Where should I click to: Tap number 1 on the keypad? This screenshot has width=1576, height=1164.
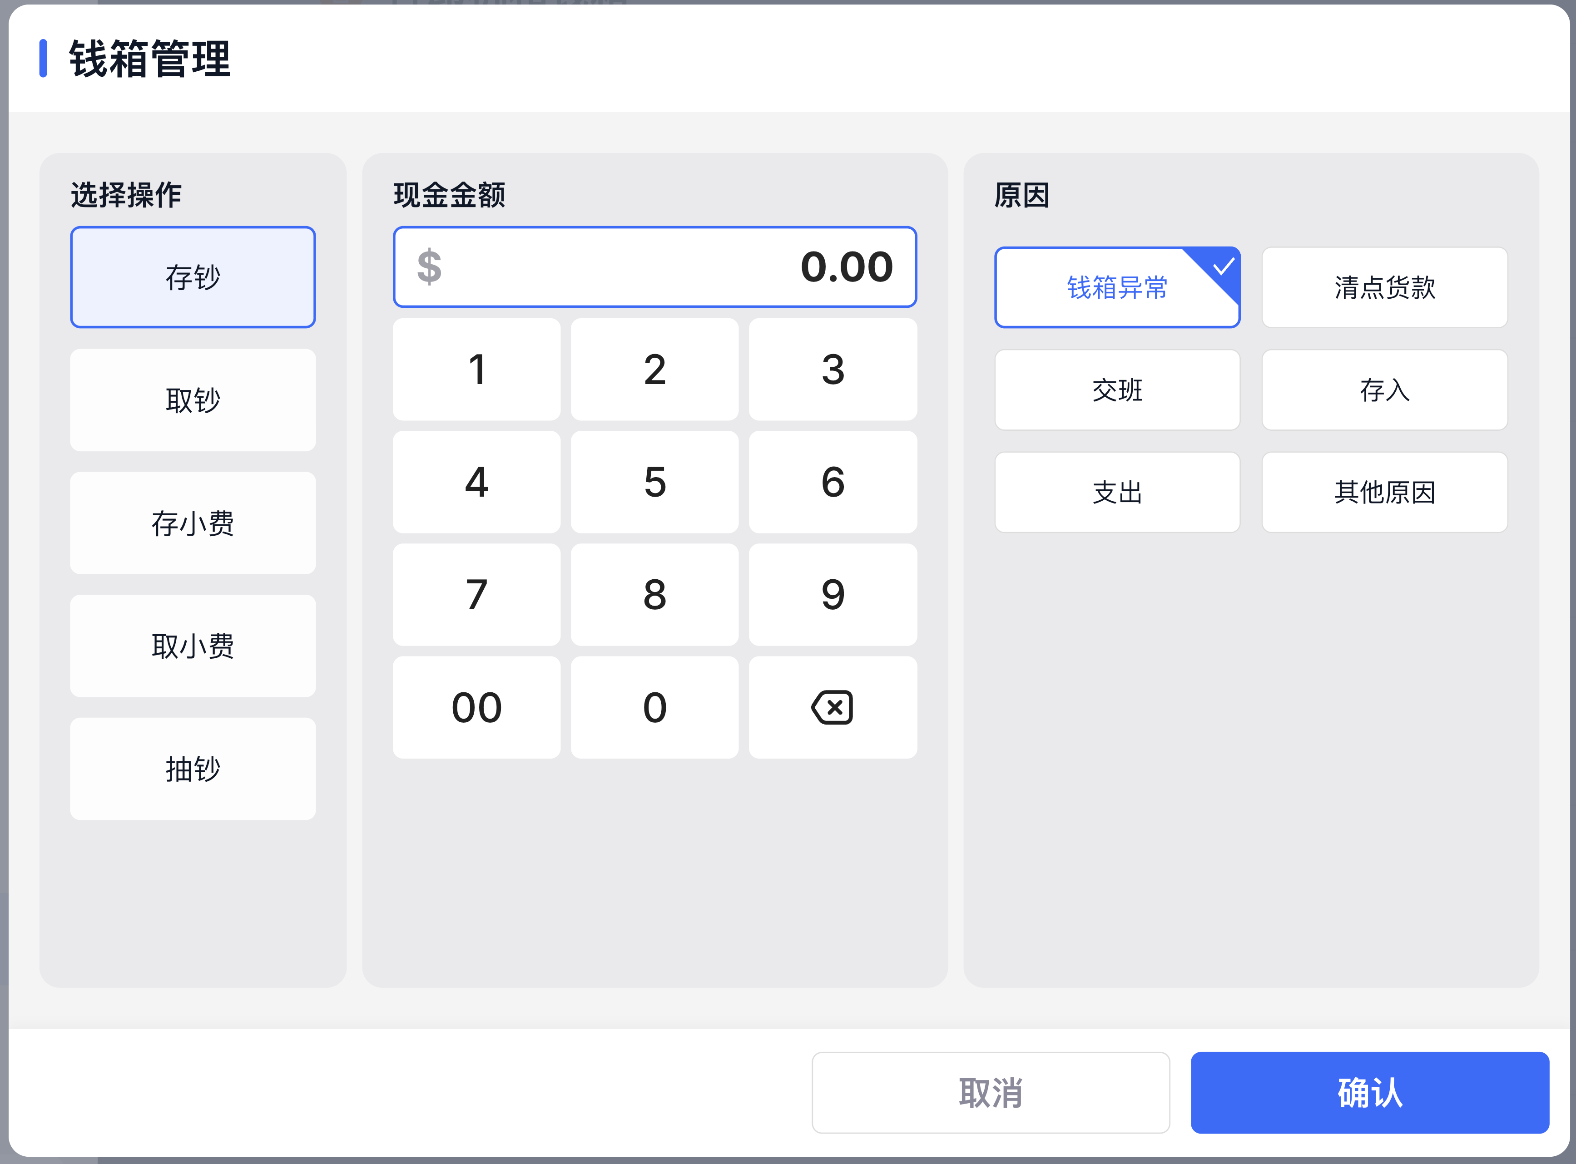476,369
